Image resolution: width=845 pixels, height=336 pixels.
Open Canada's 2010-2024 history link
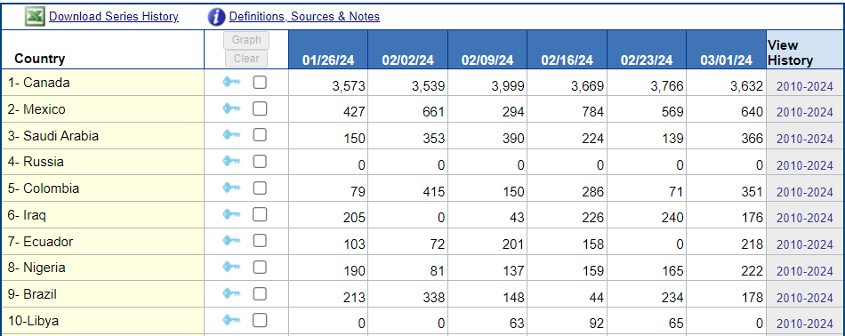click(805, 86)
